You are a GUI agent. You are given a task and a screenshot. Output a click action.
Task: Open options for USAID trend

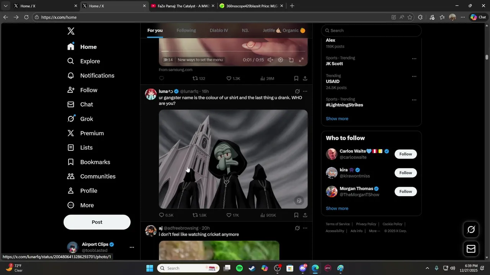pos(414,76)
